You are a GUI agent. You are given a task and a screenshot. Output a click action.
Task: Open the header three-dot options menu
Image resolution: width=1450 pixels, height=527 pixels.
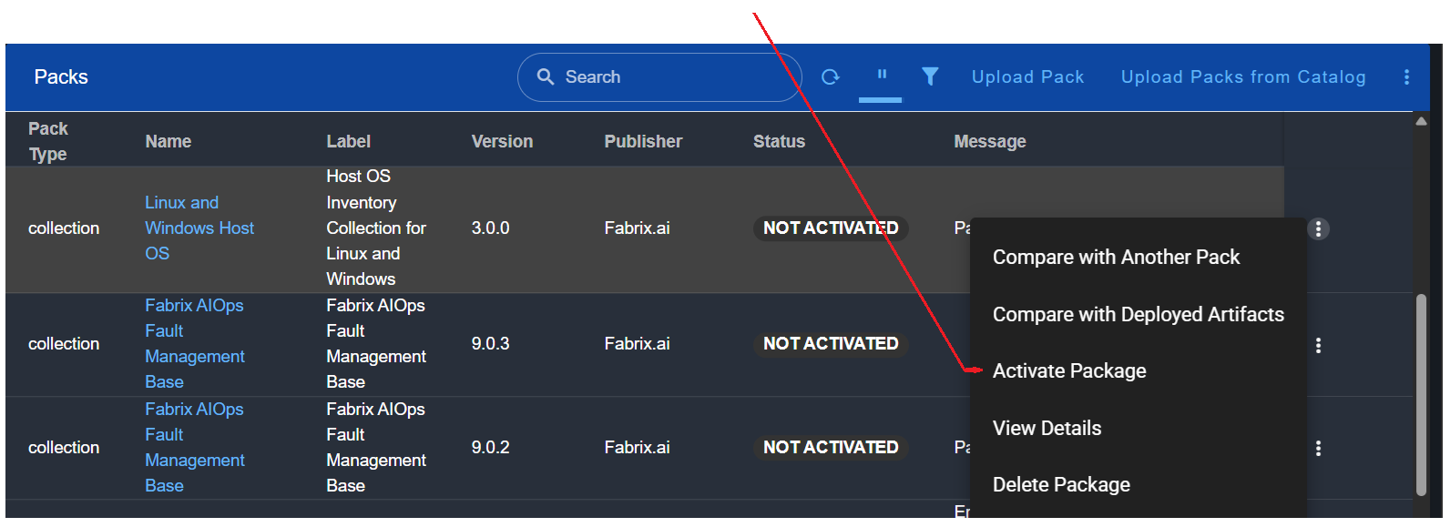click(x=1406, y=77)
